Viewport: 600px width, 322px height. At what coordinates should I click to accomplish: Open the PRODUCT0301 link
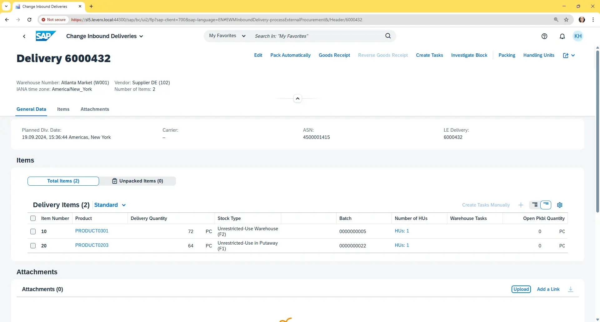click(x=92, y=231)
